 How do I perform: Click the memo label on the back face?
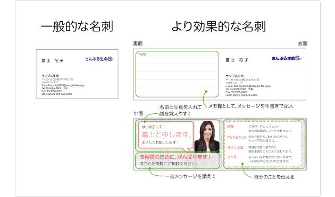142,55
